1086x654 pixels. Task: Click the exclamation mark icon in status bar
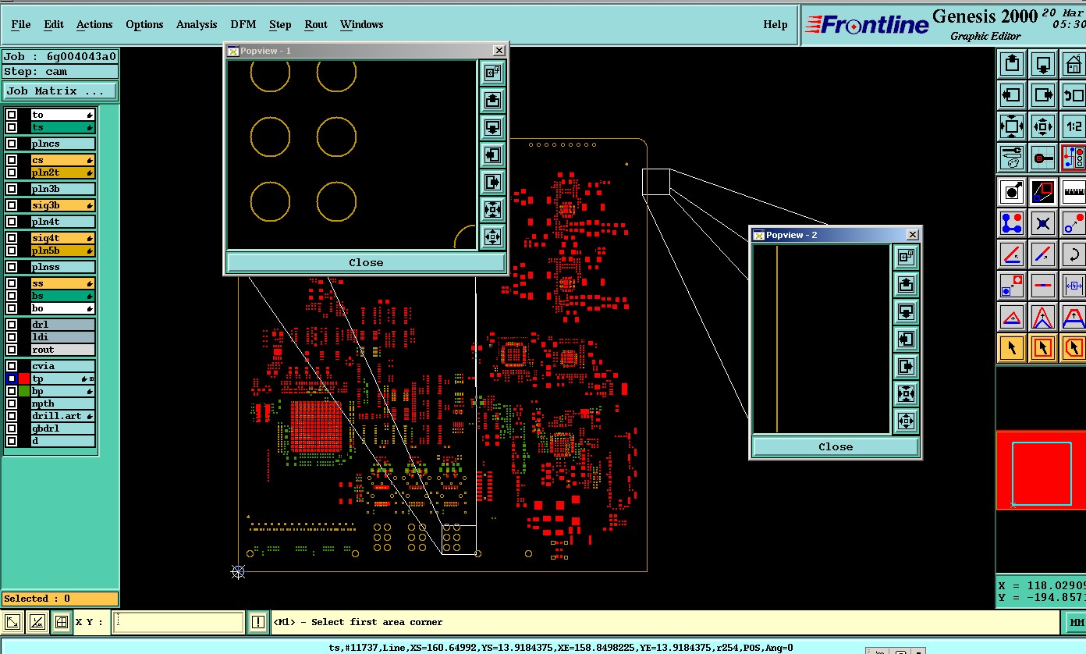[259, 622]
